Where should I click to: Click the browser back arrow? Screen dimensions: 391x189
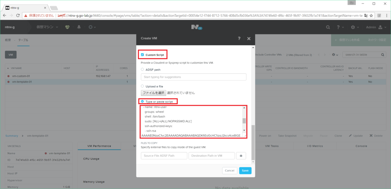5,15
